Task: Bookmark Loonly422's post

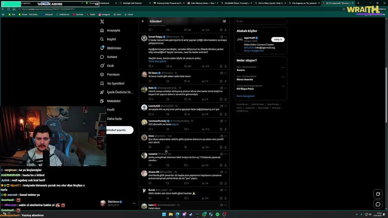Action: (x=221, y=114)
